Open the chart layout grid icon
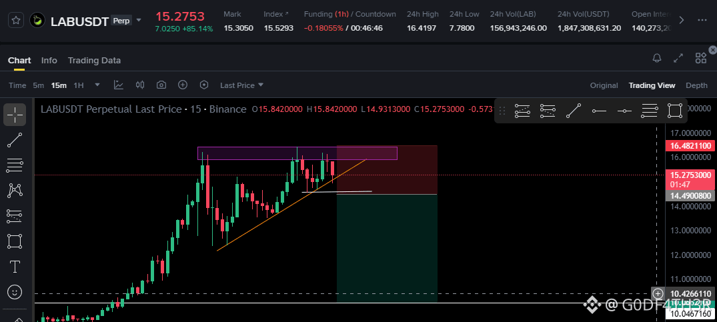 [x=700, y=58]
